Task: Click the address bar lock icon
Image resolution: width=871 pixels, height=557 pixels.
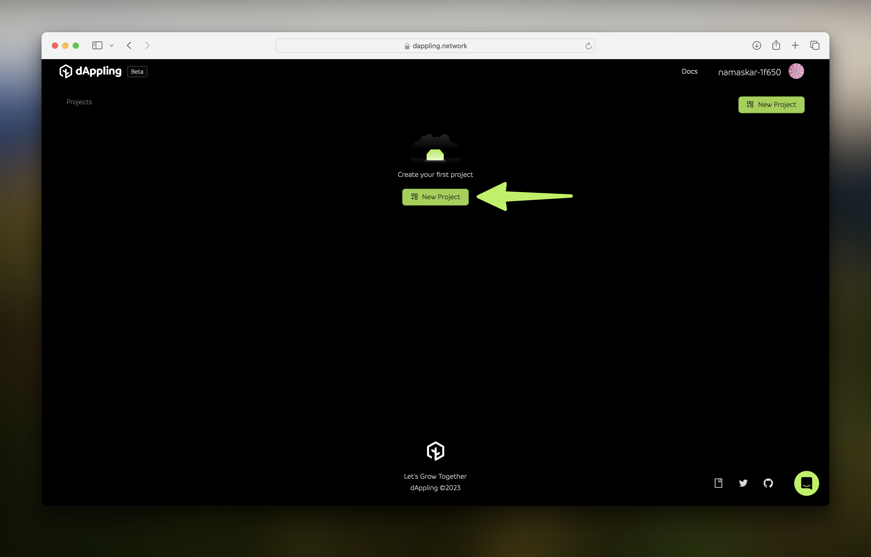Action: (407, 46)
